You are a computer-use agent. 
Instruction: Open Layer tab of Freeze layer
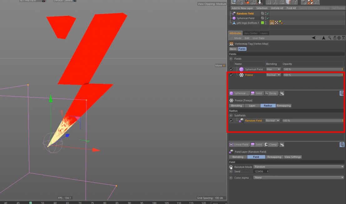[252, 106]
